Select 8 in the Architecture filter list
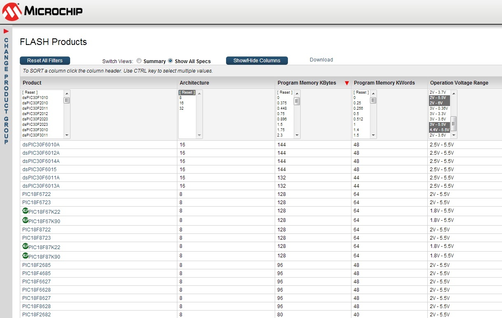 (x=181, y=98)
